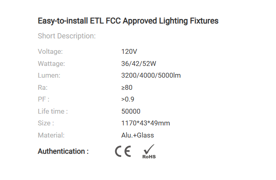The height and width of the screenshot is (180, 276).
Task: Click the RoHS checkmark certification icon
Action: click(x=149, y=151)
